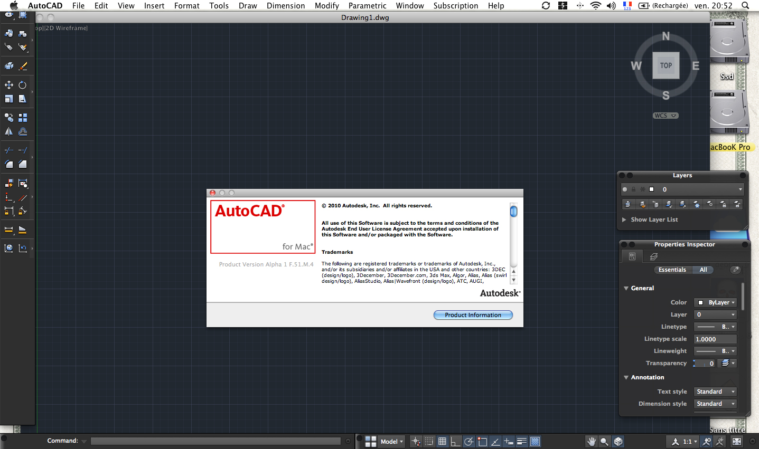The image size is (759, 449).
Task: Click the Layer Match icon in Layers
Action: pyautogui.click(x=643, y=204)
